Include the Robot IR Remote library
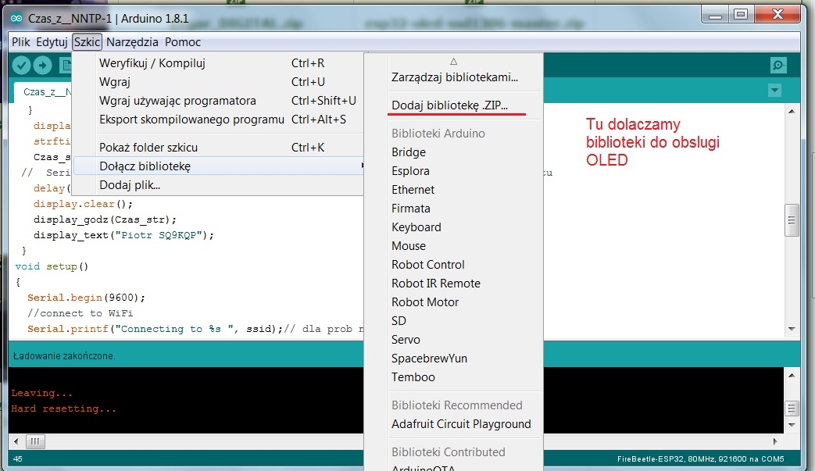 [454, 283]
